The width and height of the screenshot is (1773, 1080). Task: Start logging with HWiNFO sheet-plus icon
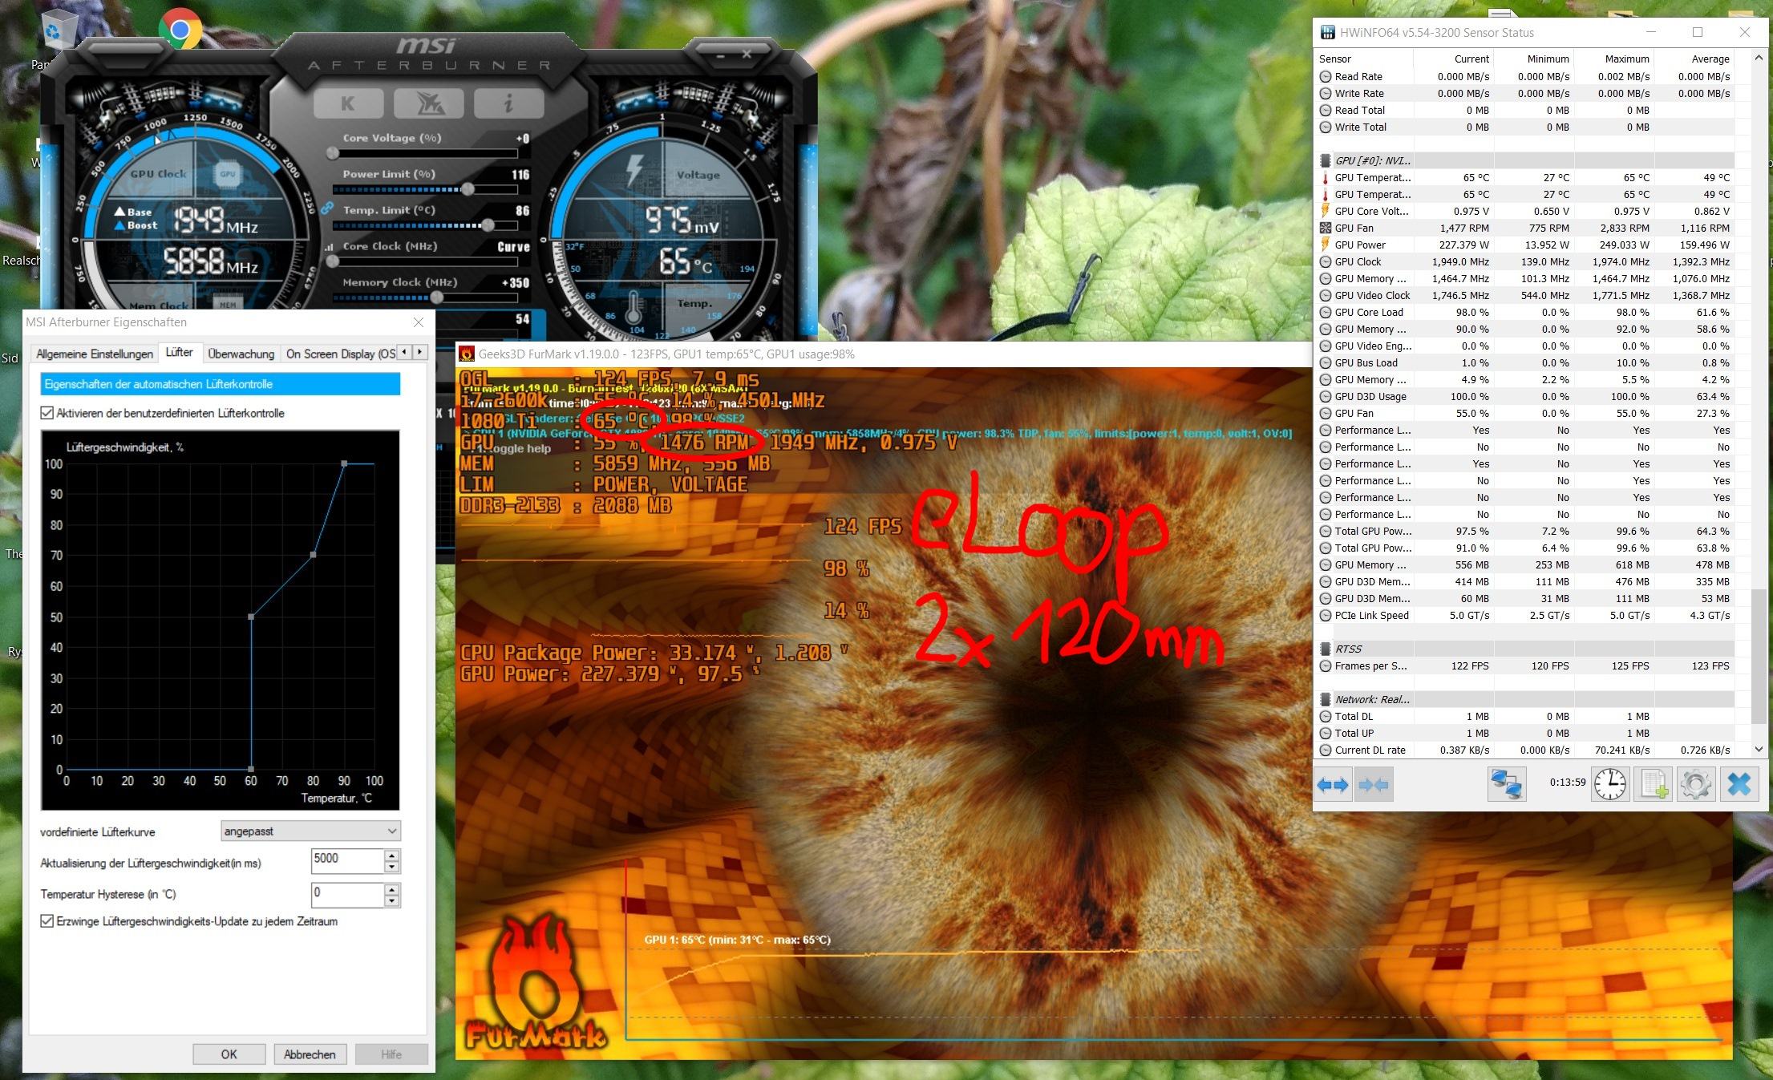coord(1654,784)
